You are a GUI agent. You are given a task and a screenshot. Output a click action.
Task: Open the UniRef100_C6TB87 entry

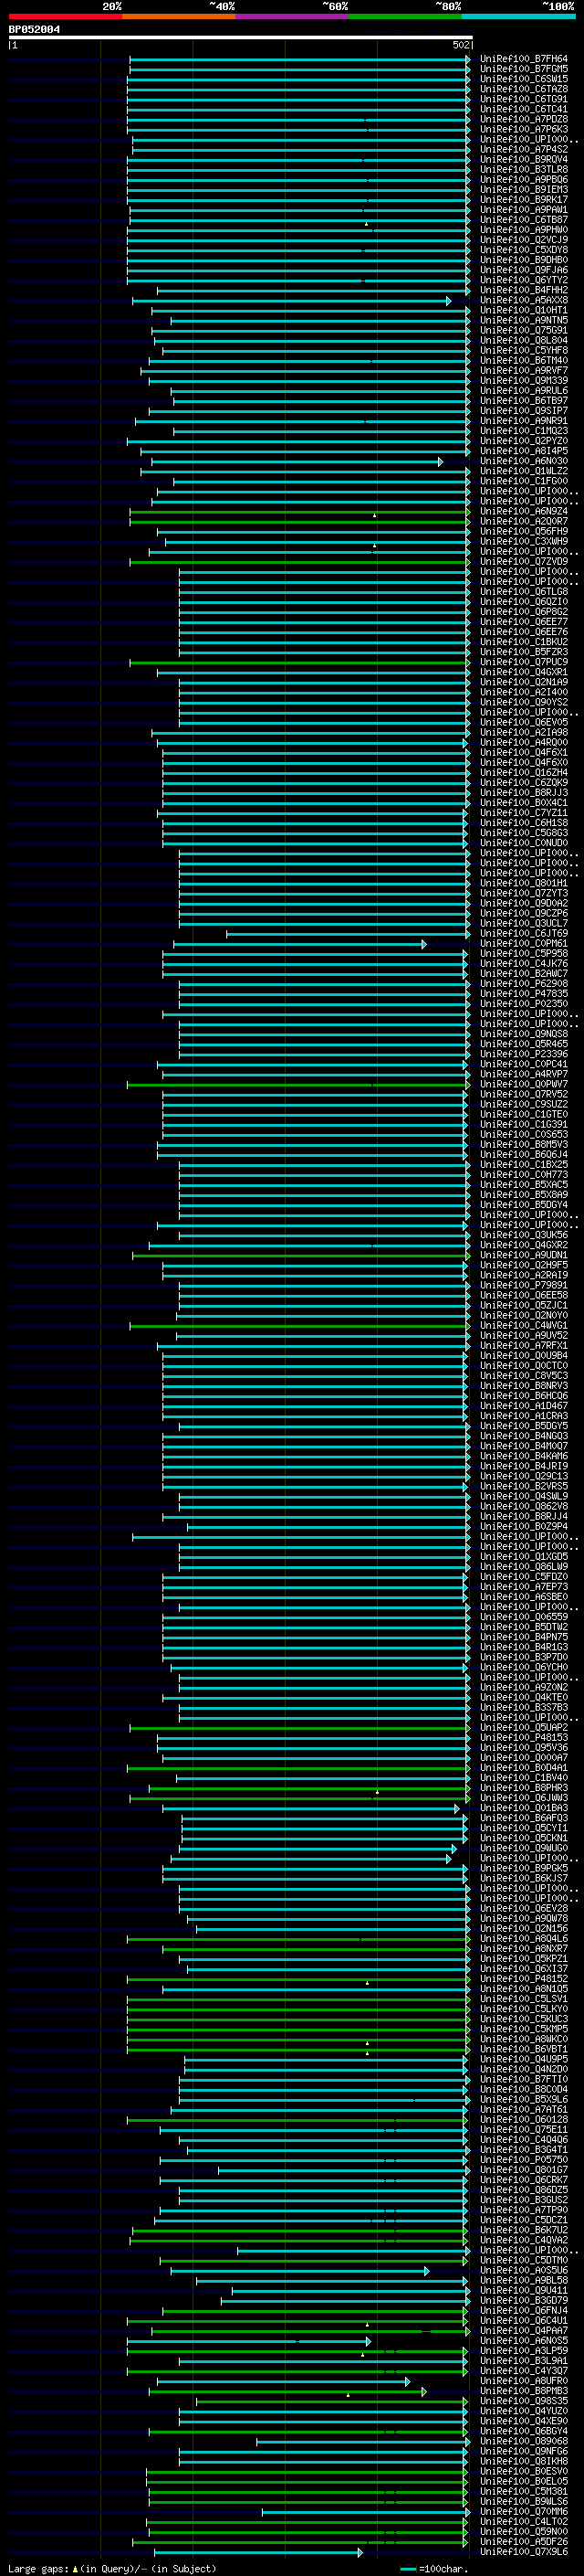[x=523, y=220]
